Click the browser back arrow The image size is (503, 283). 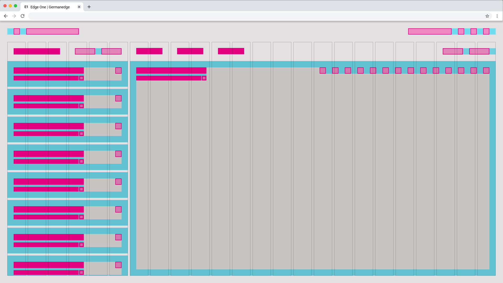pos(6,16)
